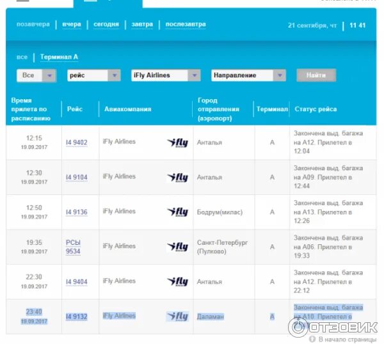Open flight I4 9404 link
Screen dimensions: 384x344
[x=76, y=282]
